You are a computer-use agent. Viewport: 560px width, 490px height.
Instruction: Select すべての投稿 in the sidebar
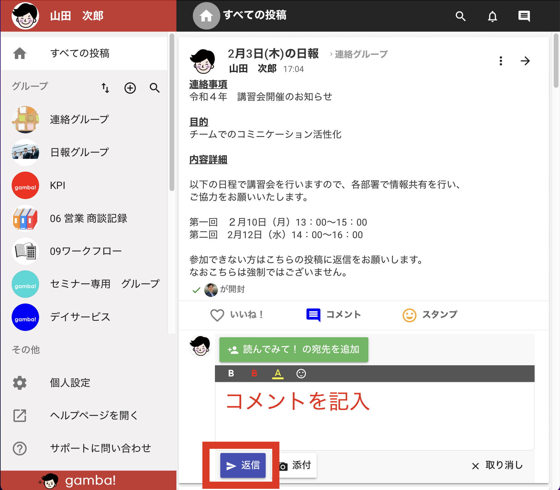coord(84,53)
